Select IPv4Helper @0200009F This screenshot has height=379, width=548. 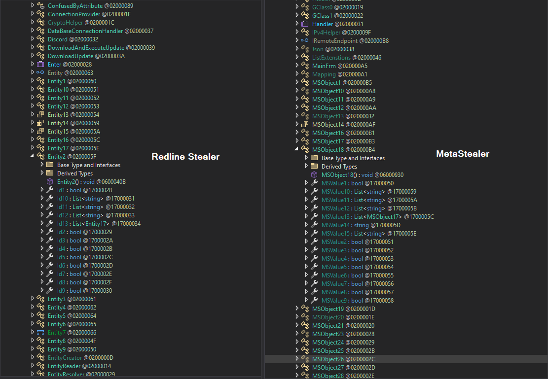pyautogui.click(x=341, y=33)
